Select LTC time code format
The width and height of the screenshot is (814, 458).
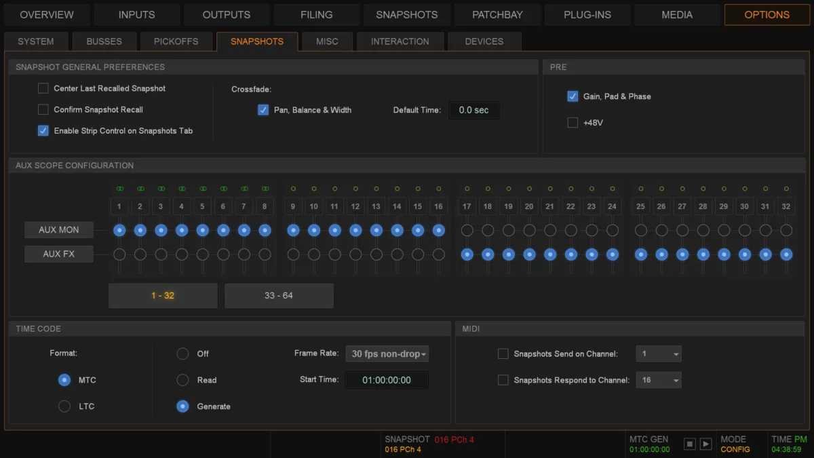[x=64, y=406]
